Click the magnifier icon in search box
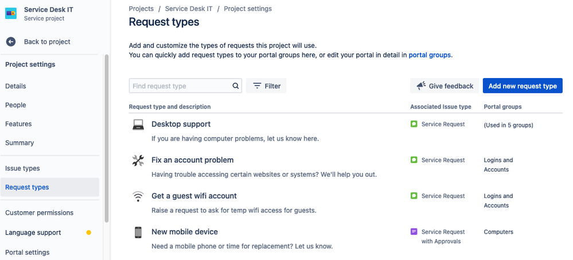Screen dimensions: 573x260 [x=236, y=86]
